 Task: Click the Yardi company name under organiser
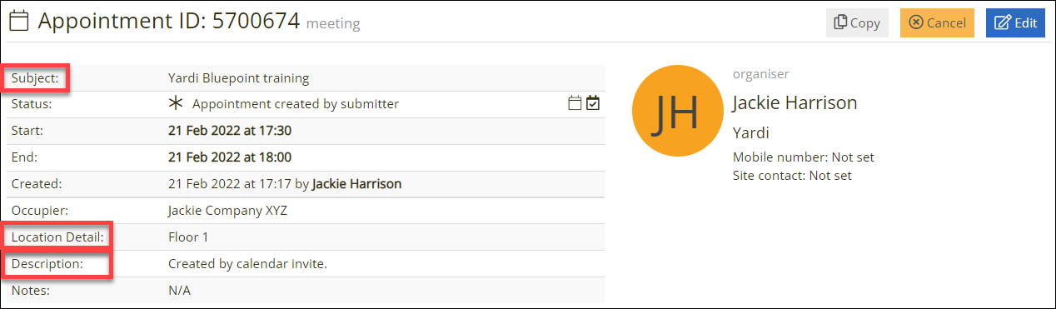pos(750,132)
